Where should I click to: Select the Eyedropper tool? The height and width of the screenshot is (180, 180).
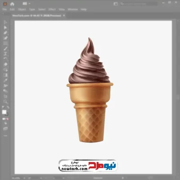click(x=5, y=80)
